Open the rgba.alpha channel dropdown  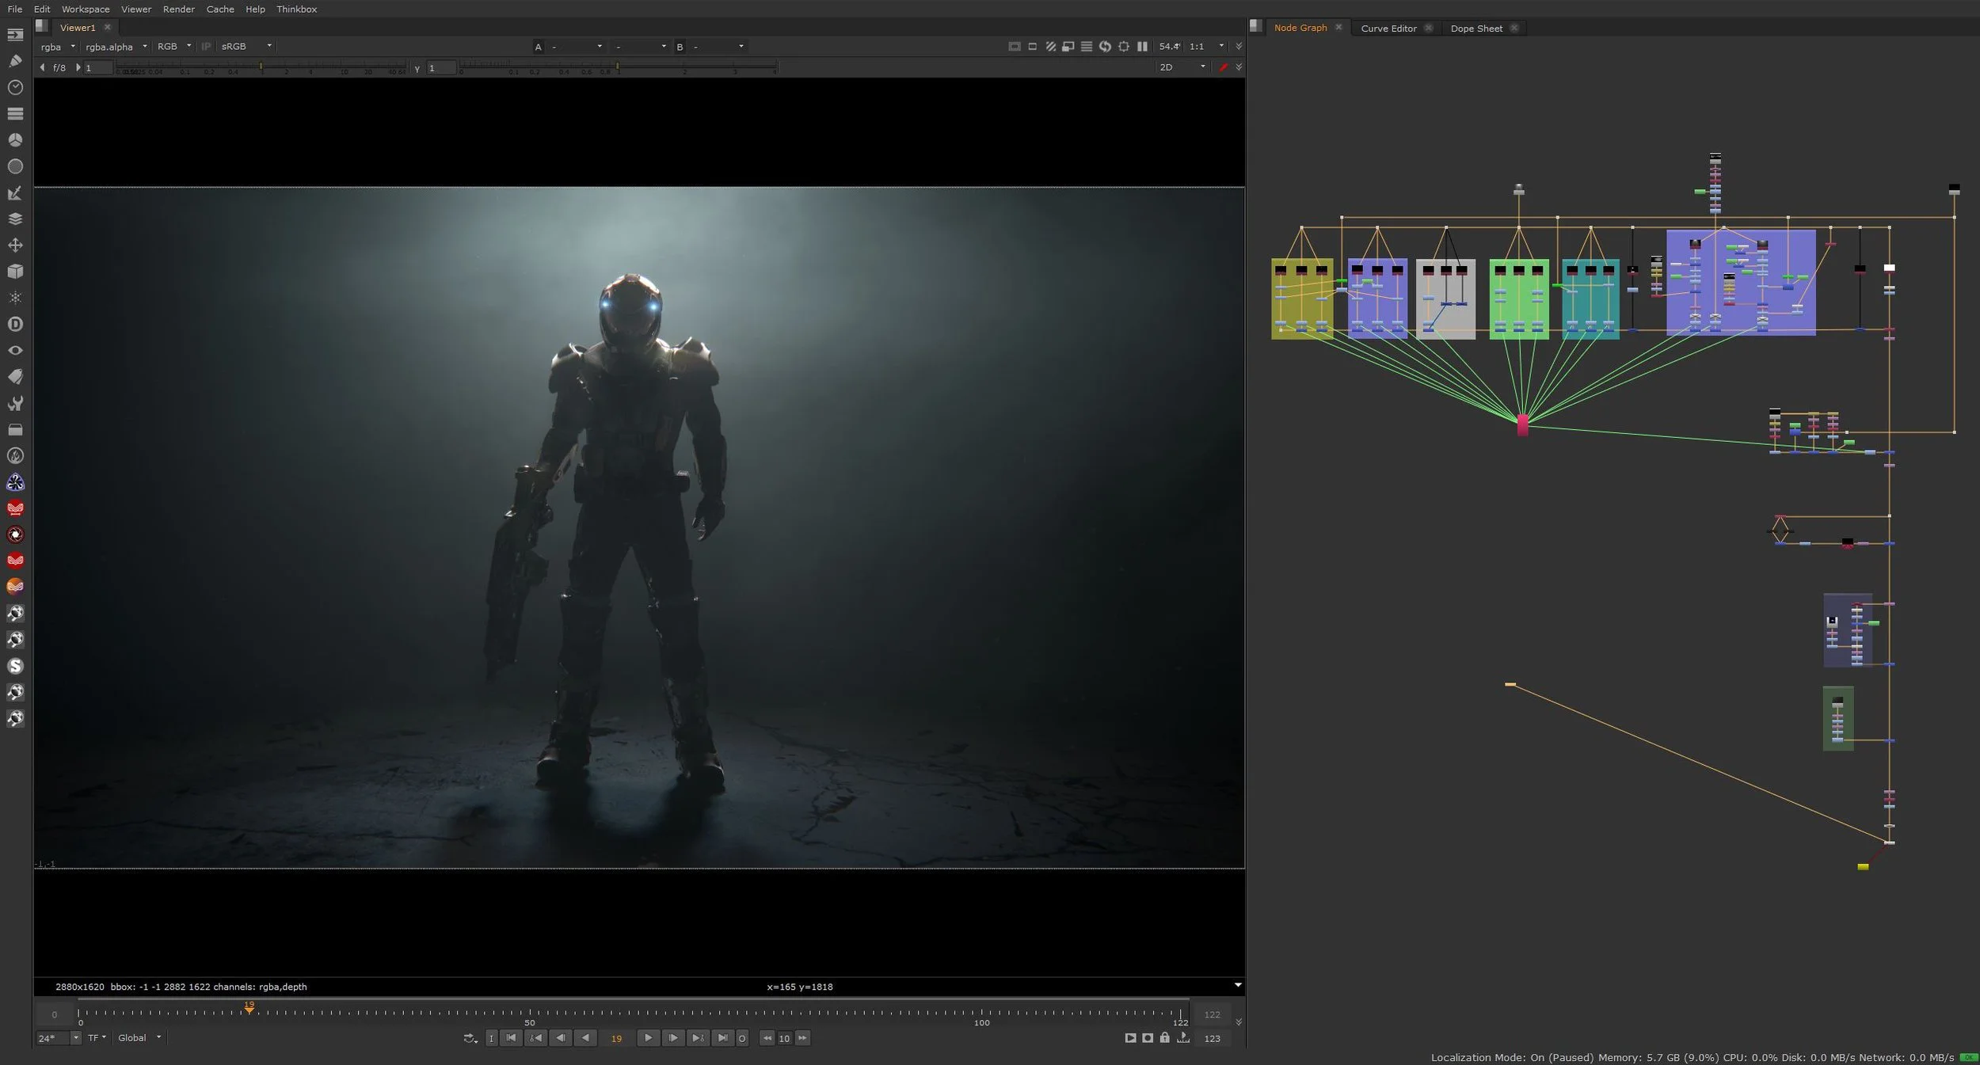(x=116, y=47)
